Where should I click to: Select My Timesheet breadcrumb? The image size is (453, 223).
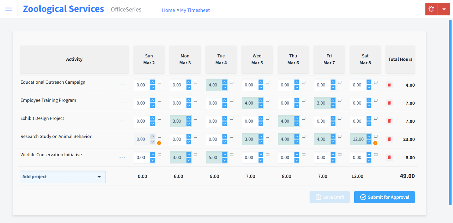click(195, 10)
